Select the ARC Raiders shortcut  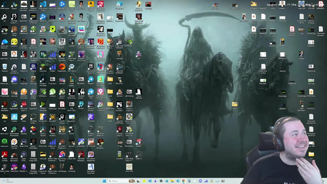[x=43, y=43]
